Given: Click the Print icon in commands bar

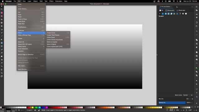Looking at the screenshot, I should 197,17.
